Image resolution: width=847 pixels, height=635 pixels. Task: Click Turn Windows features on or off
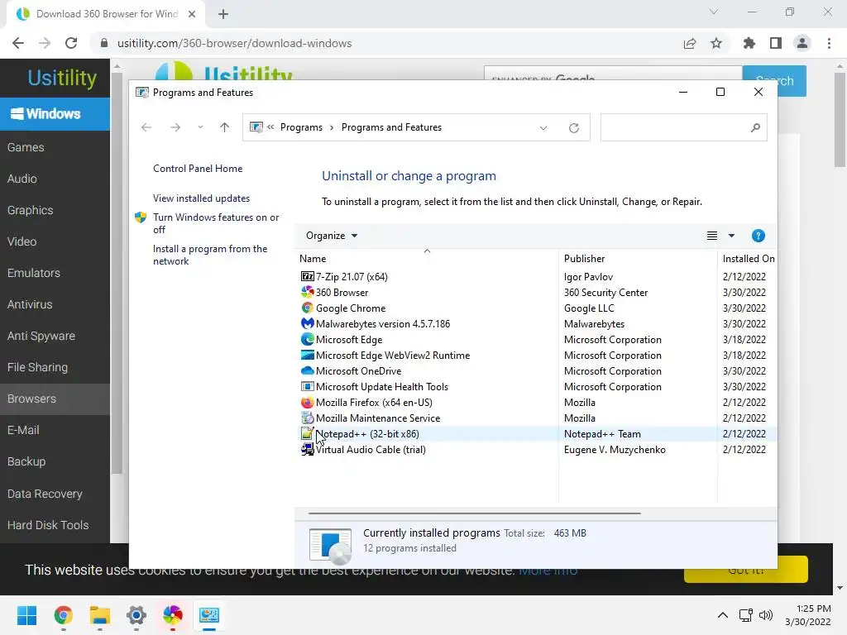pos(216,223)
